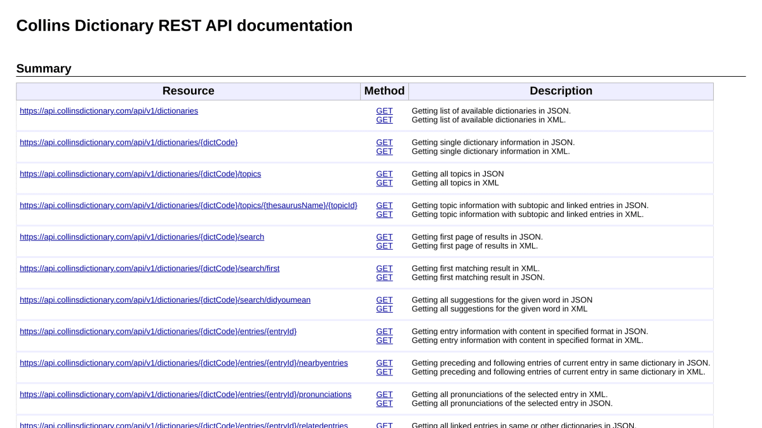Viewport: 762px width, 428px height.
Task: Click text 'Getting all topics in XML'
Action: click(x=455, y=183)
